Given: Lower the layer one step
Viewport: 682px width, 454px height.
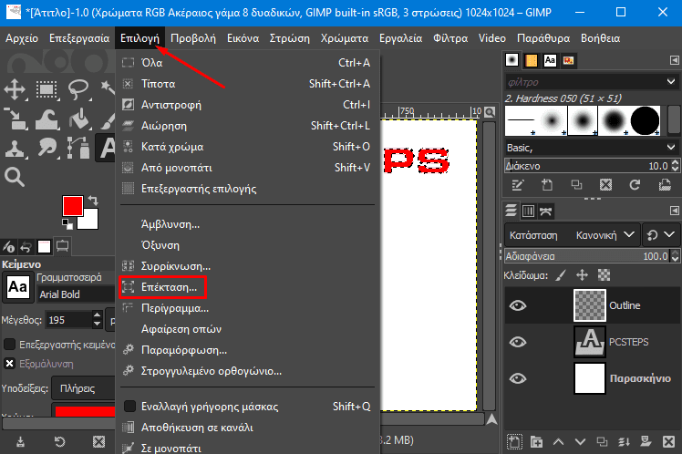Looking at the screenshot, I should 580,442.
